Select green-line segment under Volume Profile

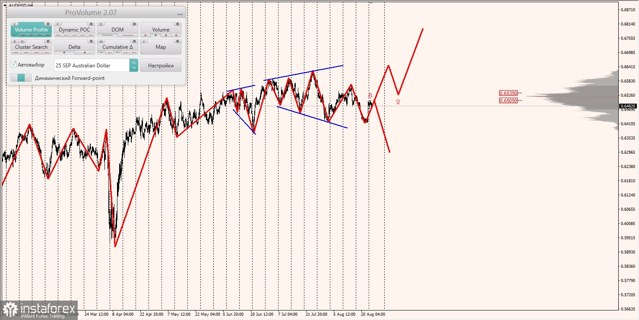15,35
